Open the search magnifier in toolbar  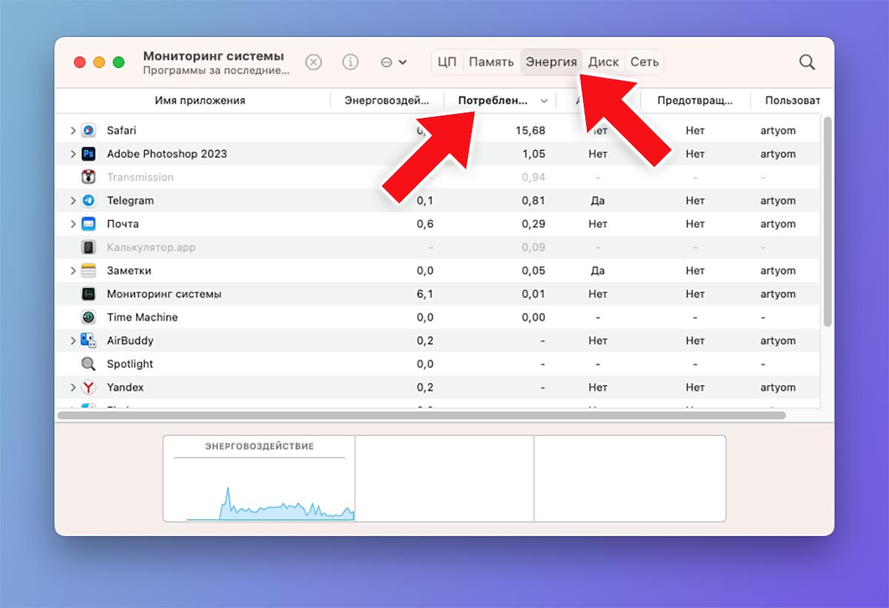coord(807,62)
